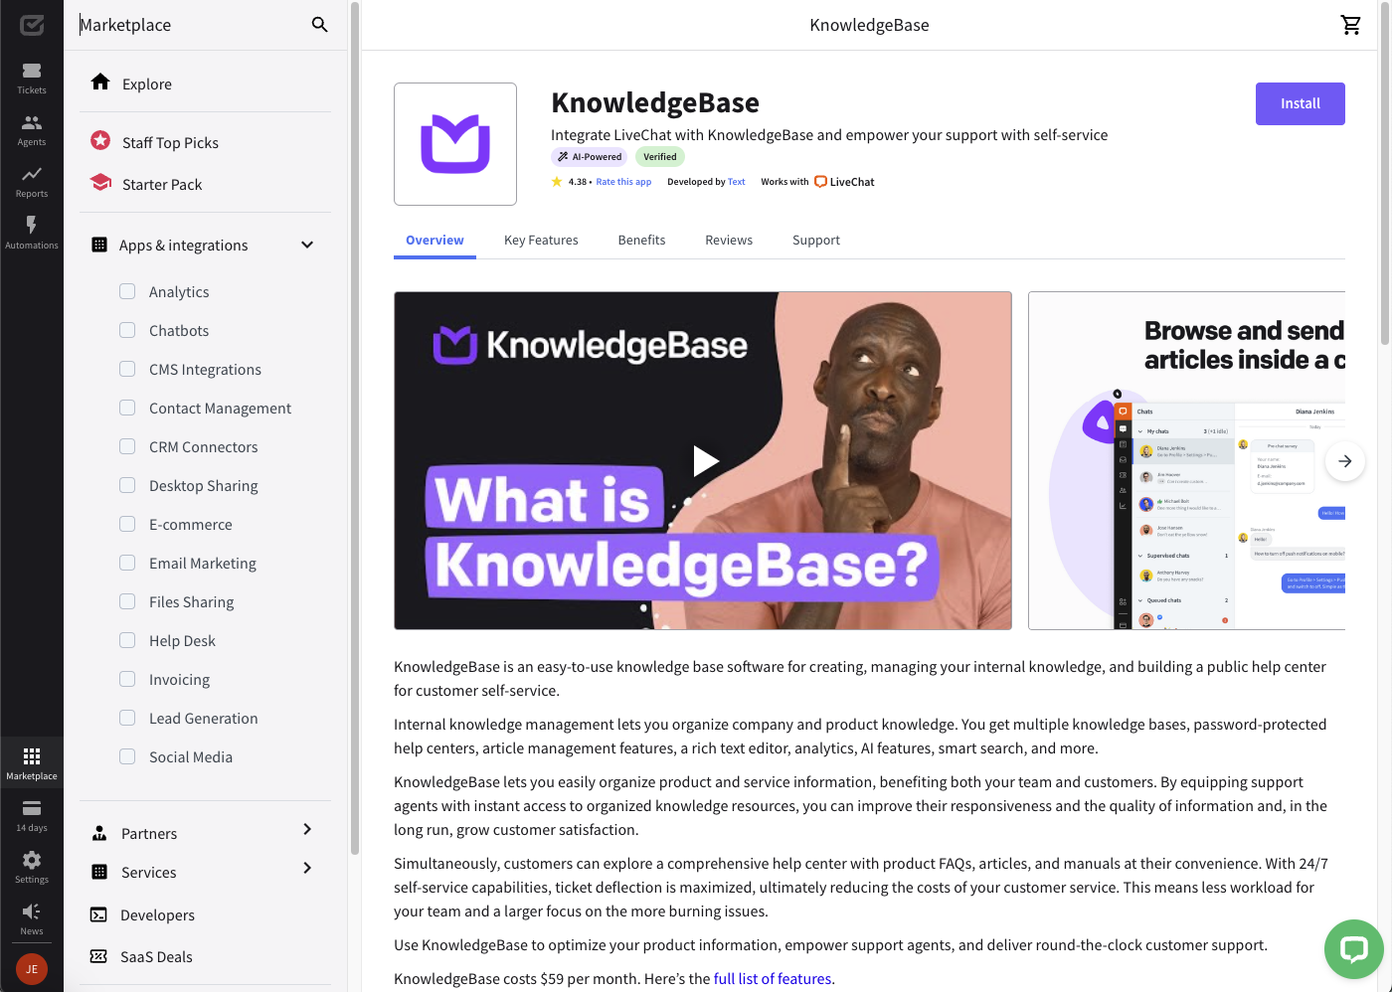Viewport: 1392px width, 992px height.
Task: Click the sidebar vertical scrollbar
Action: click(x=355, y=427)
